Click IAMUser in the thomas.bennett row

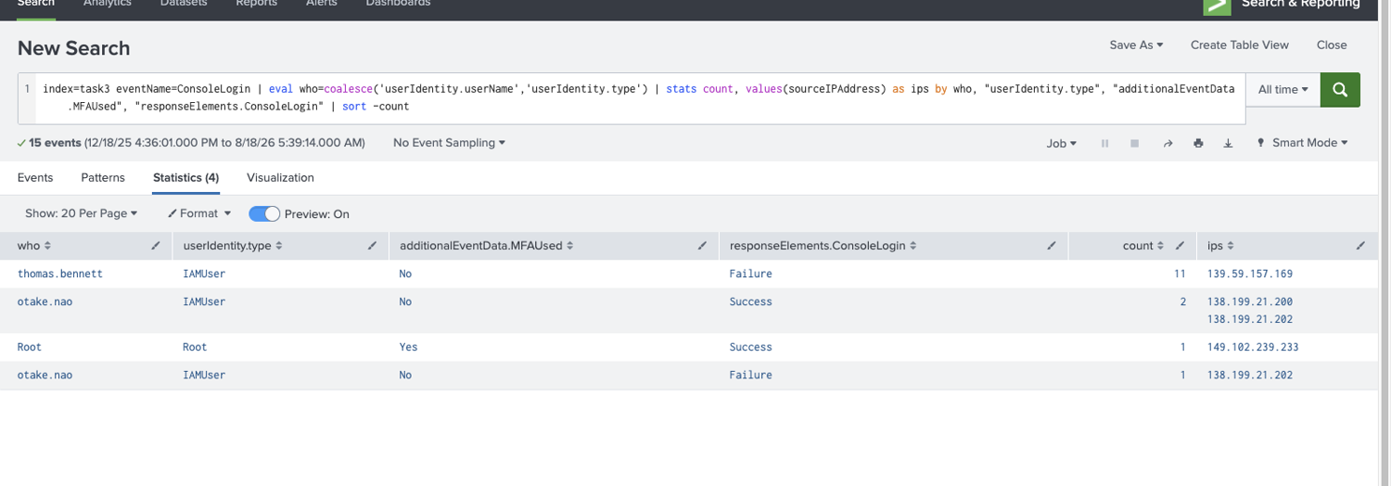(x=204, y=274)
